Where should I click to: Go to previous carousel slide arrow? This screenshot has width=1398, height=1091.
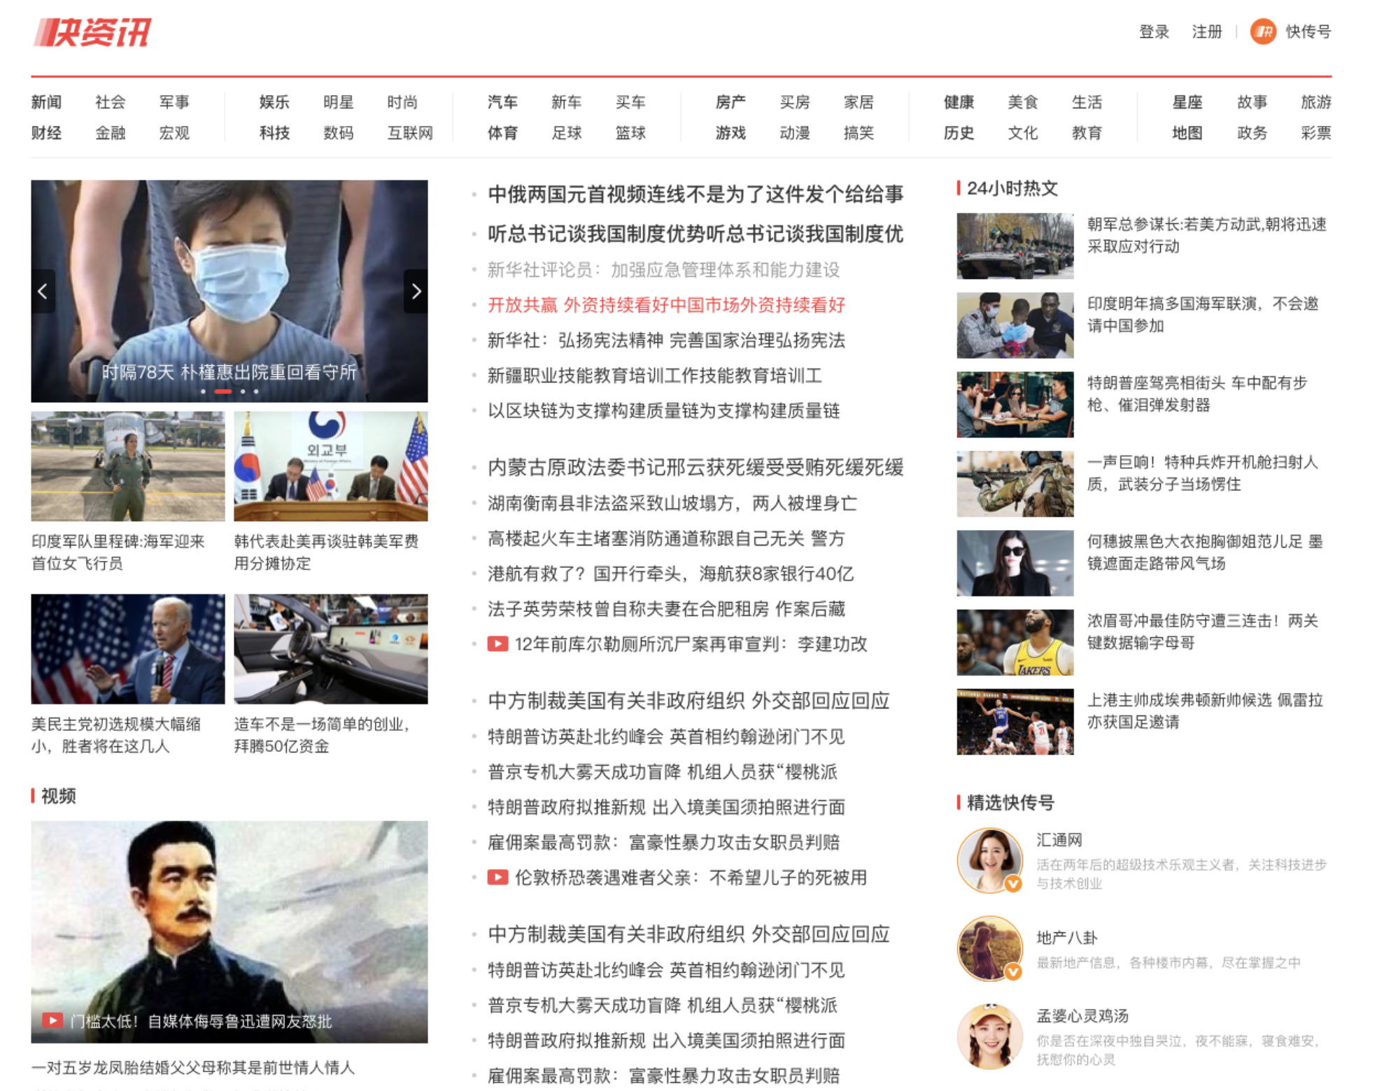point(43,291)
